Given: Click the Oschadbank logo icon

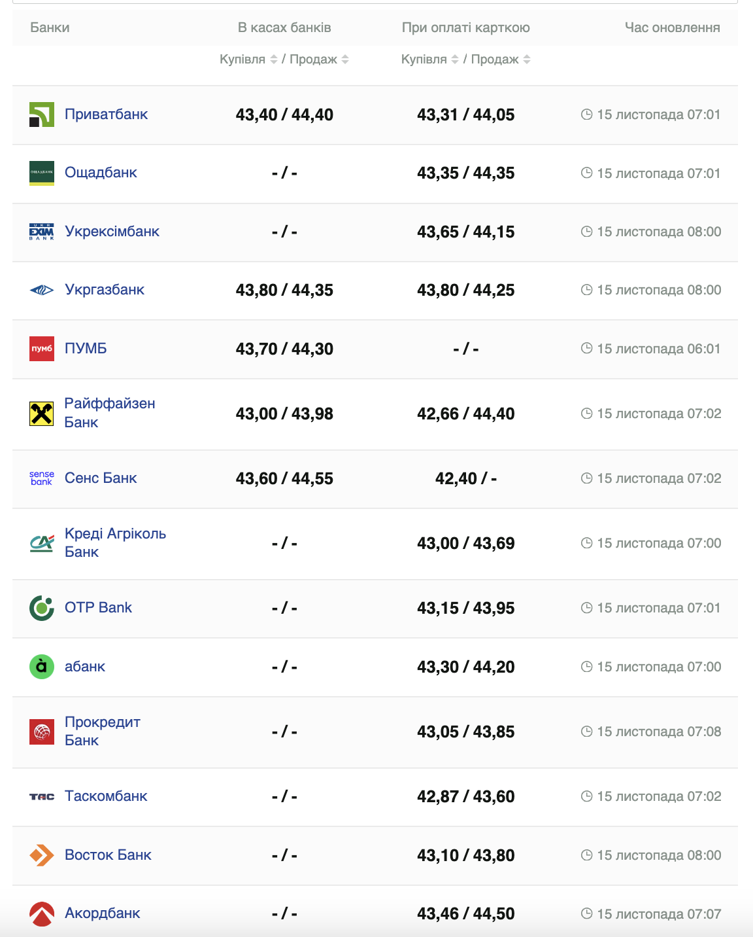Looking at the screenshot, I should (x=42, y=173).
